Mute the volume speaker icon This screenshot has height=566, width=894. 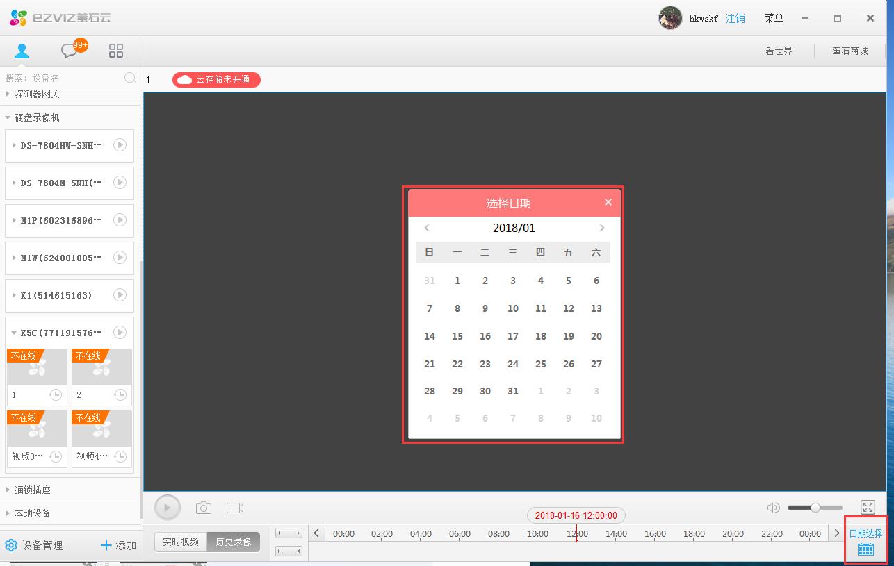coord(773,508)
